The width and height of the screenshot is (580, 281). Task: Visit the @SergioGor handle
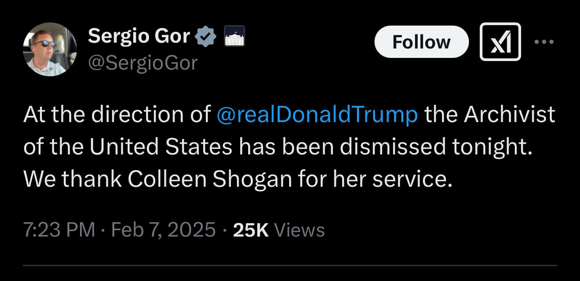point(143,63)
